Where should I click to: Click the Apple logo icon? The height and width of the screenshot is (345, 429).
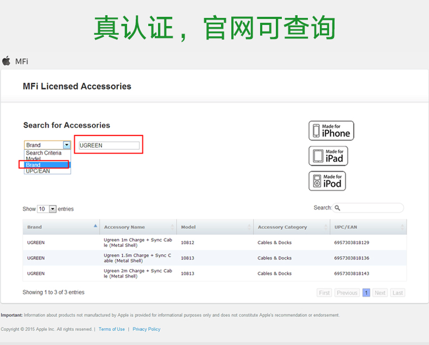click(x=7, y=61)
